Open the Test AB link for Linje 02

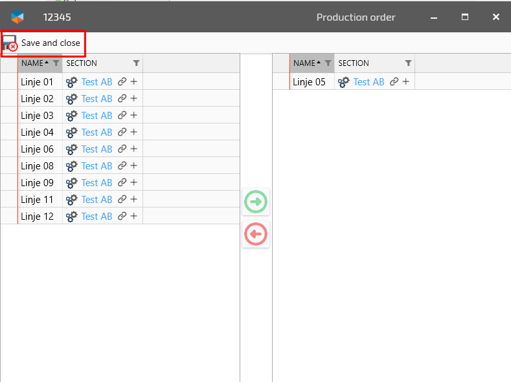(97, 99)
